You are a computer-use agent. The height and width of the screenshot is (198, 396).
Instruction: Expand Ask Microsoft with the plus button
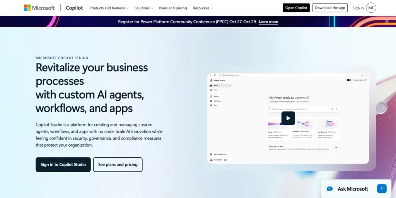(382, 188)
